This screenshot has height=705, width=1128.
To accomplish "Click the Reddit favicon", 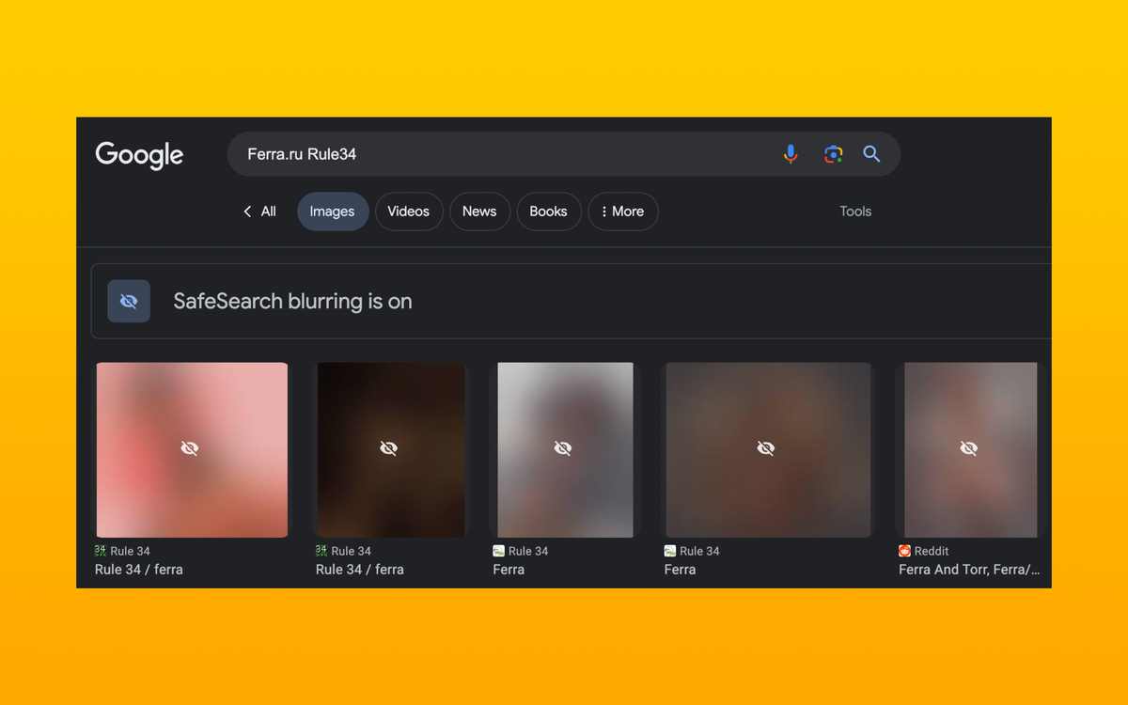I will point(904,551).
